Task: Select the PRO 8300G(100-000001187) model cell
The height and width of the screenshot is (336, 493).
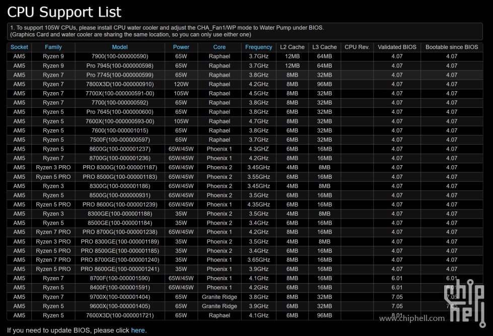Action: pos(120,167)
